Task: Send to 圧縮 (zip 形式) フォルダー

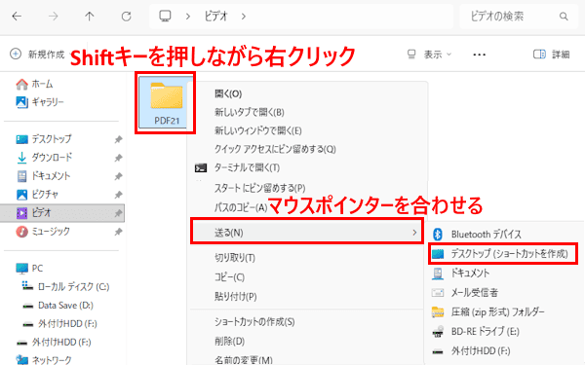Action: (x=497, y=311)
